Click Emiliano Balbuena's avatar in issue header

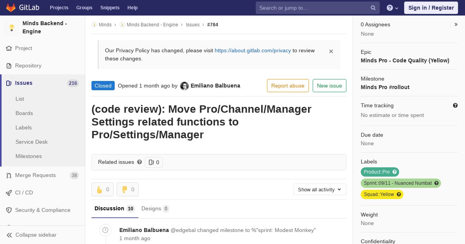184,86
